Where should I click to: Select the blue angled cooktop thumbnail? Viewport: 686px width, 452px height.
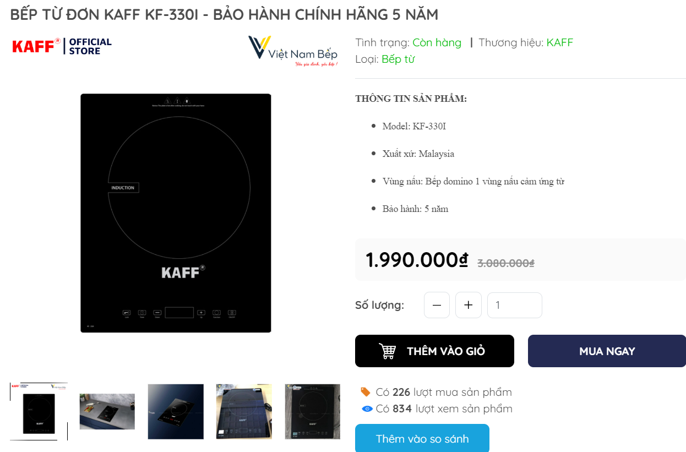pyautogui.click(x=176, y=411)
